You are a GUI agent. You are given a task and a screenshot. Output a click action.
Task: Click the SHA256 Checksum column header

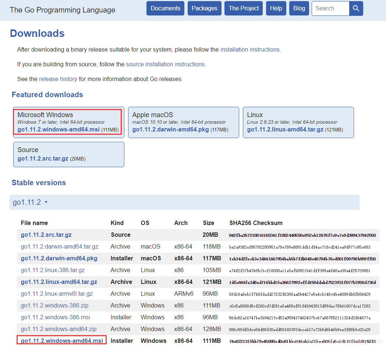(x=256, y=223)
